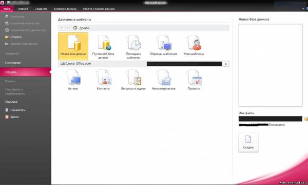Screen dimensions: 308x185
Task: Select the Новая база данных template
Action: (x=73, y=46)
